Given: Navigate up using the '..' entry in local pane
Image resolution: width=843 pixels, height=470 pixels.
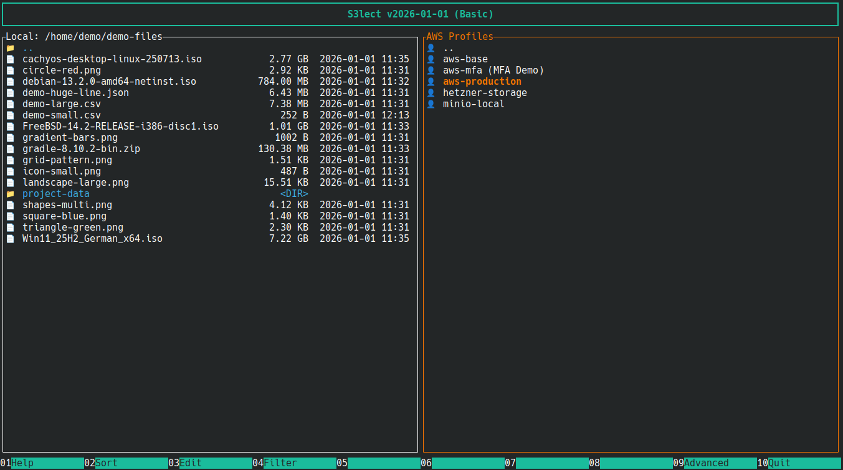Looking at the screenshot, I should pos(27,47).
